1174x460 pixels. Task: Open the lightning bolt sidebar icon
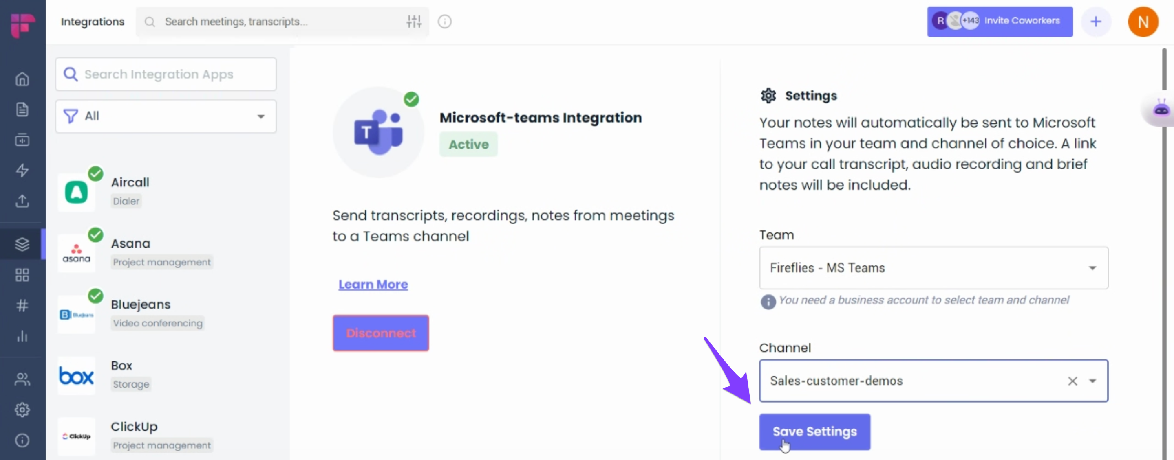pos(22,170)
